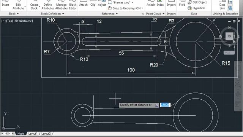Insert a Hyperlink
The width and height of the screenshot is (243, 137).
pyautogui.click(x=196, y=8)
